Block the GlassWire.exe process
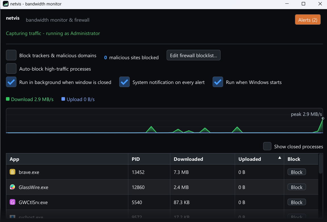 pyautogui.click(x=297, y=187)
